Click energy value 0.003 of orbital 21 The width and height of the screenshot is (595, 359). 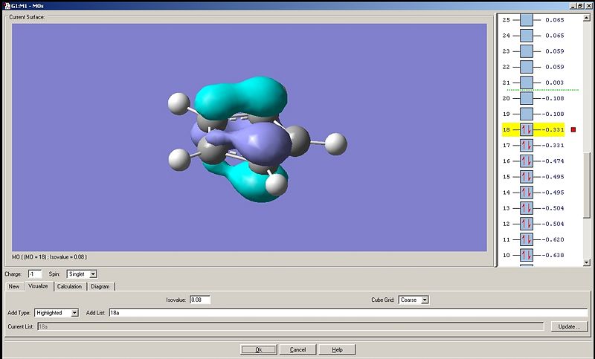[554, 83]
